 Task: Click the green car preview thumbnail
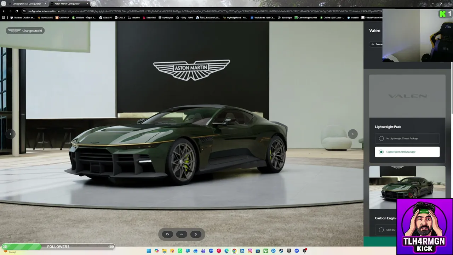pyautogui.click(x=407, y=187)
